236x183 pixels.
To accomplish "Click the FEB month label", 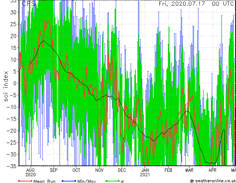I will 168,170.
